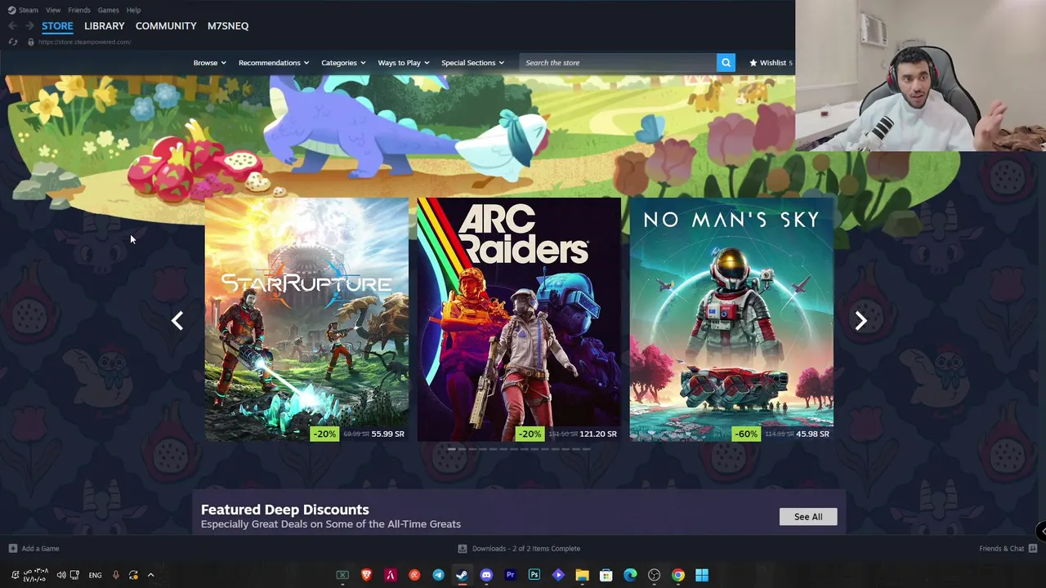Launch Photoshop from the taskbar
Screen dimensions: 1046x588
[534, 575]
